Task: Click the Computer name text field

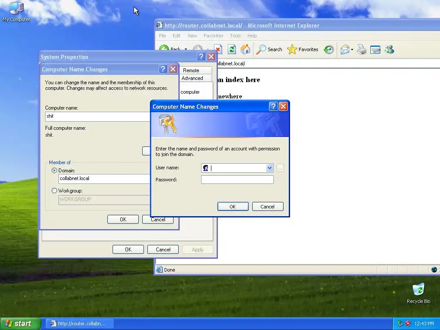Action: [98, 116]
